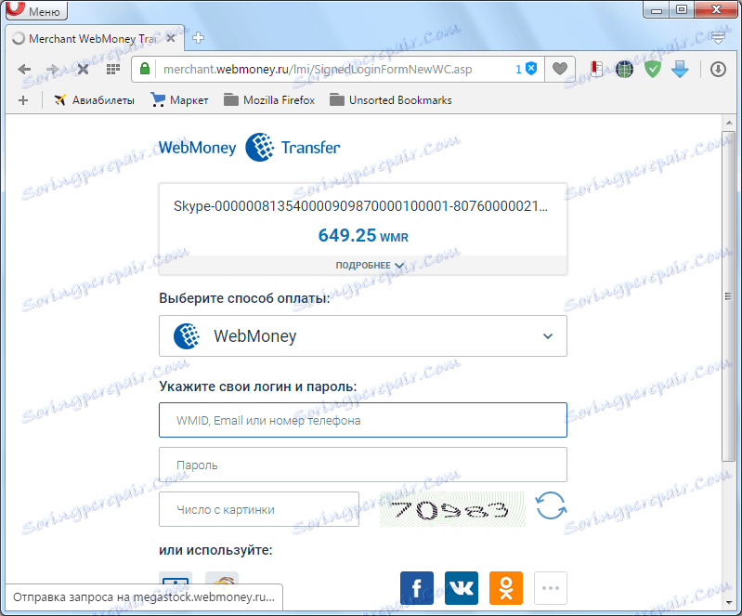Open the ad blocker shield badge
The width and height of the screenshot is (742, 616).
tap(527, 69)
